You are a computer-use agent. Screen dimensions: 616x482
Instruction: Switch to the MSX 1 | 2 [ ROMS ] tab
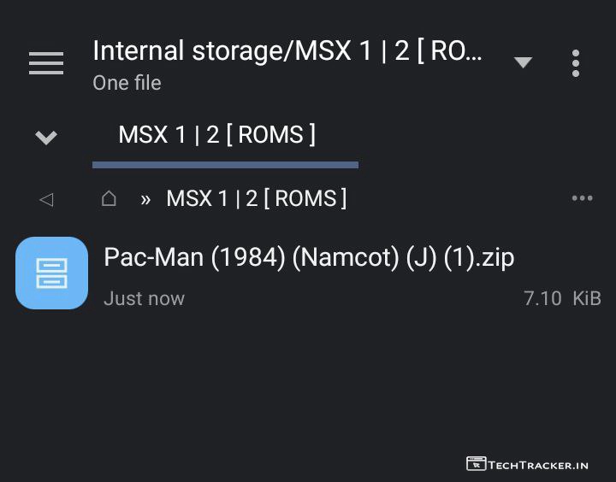click(217, 135)
